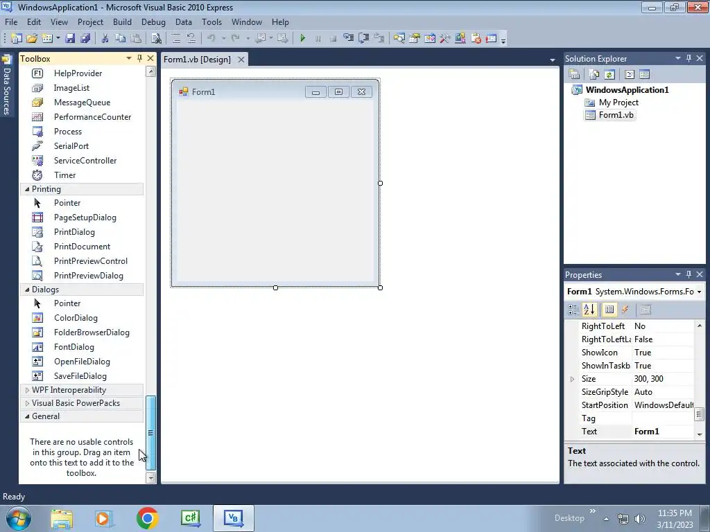Select Form1.vb in Solution Explorer
Viewport: 710px width, 532px height.
tap(616, 115)
